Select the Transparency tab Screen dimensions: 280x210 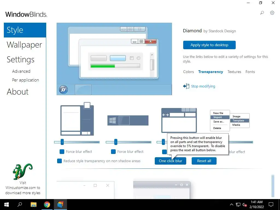[x=211, y=72]
